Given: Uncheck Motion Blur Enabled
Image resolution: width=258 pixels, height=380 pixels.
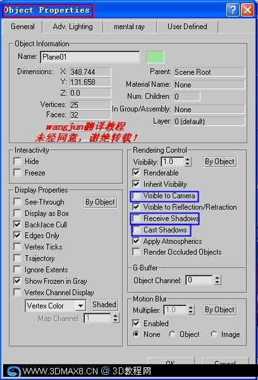Looking at the screenshot, I should click(136, 323).
